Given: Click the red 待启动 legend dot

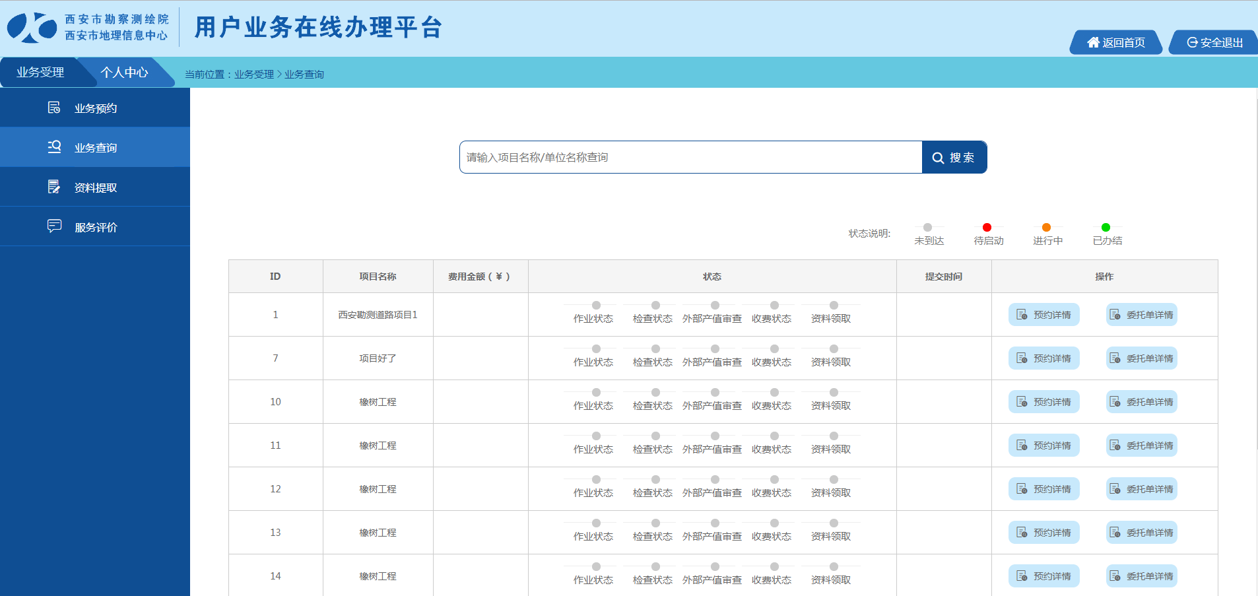Looking at the screenshot, I should 987,227.
